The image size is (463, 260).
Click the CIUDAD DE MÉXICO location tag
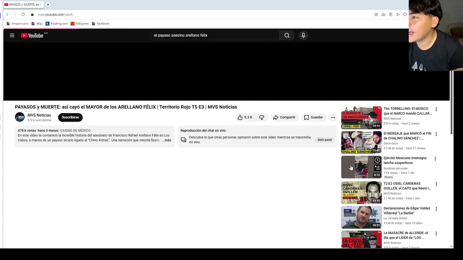pos(75,130)
